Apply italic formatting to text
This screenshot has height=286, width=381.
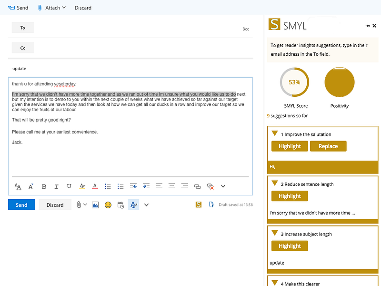click(x=56, y=186)
